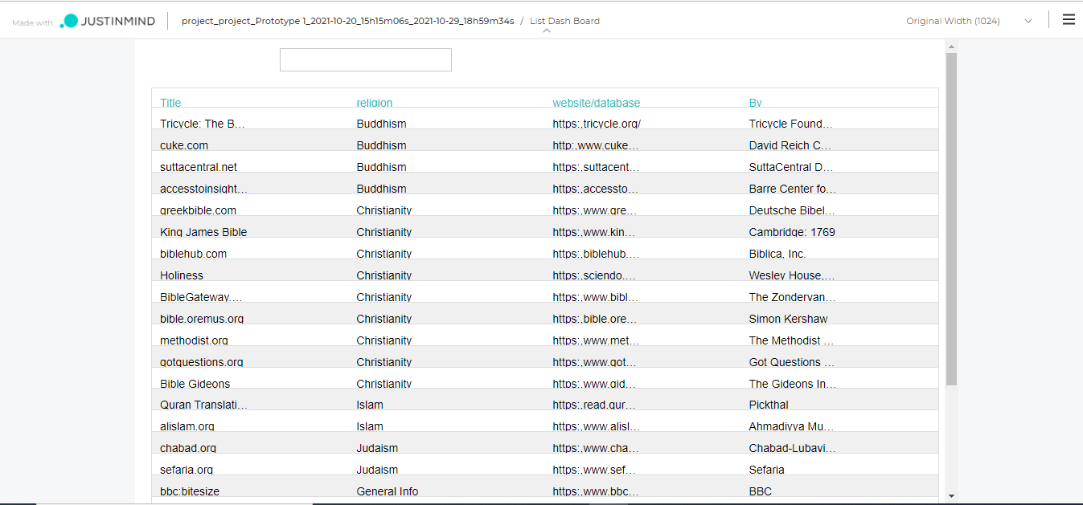1083x505 pixels.
Task: Click the search input field above table
Action: [x=366, y=59]
